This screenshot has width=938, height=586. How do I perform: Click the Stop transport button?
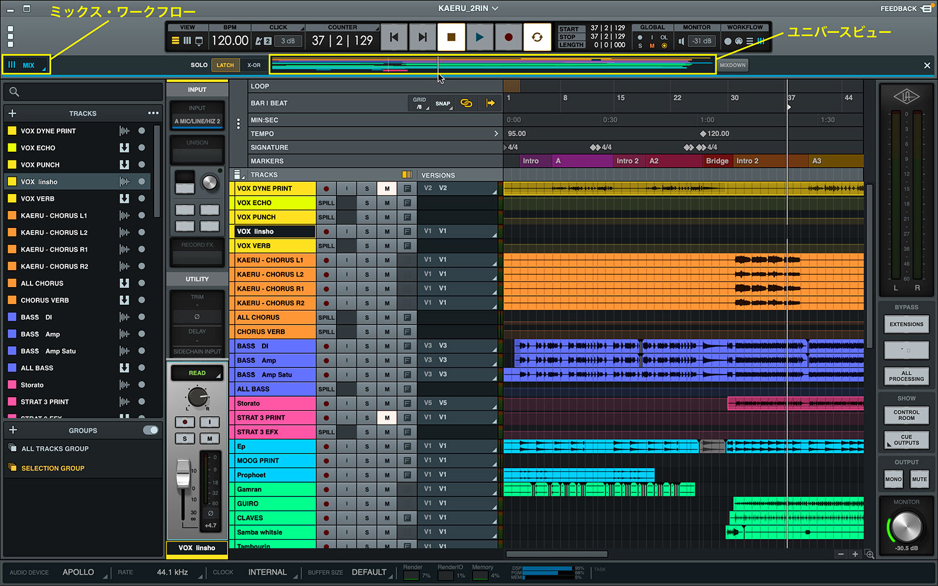[451, 38]
